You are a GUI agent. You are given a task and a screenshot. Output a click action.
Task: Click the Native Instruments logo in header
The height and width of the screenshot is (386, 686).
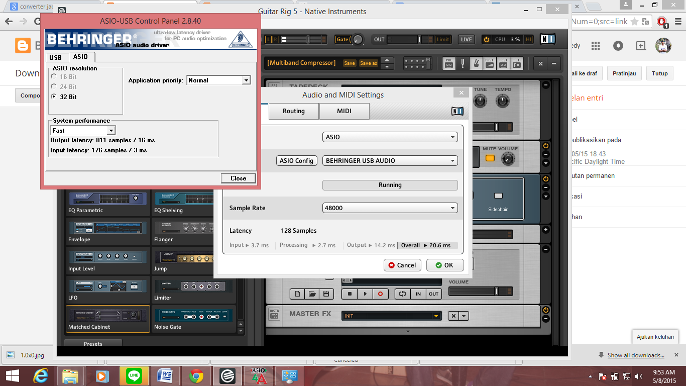coord(548,39)
